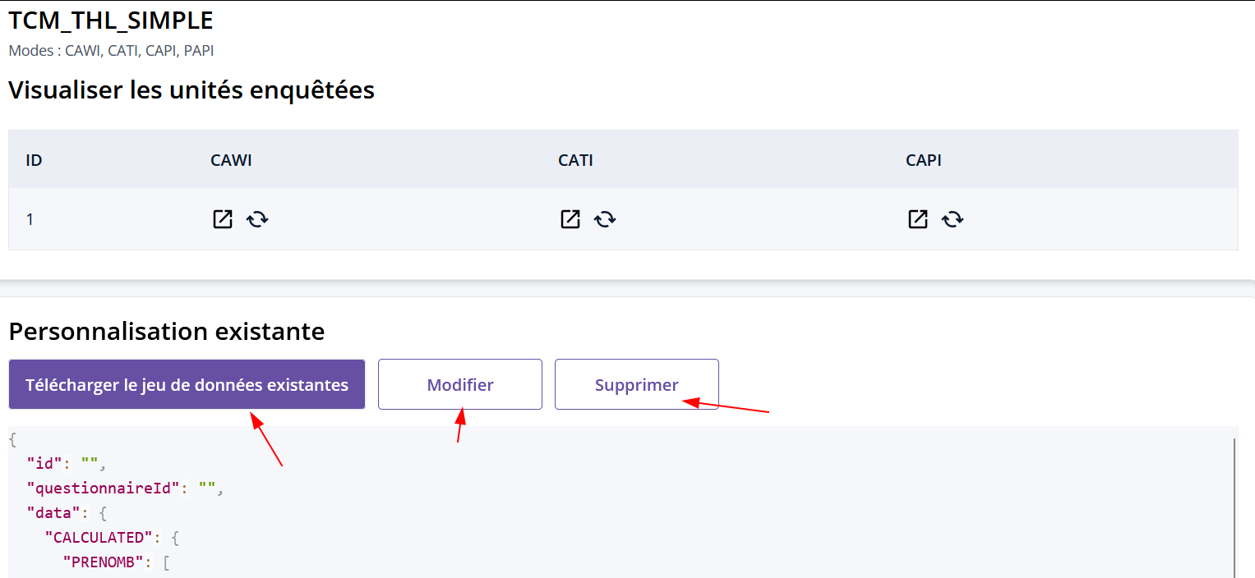Reset CAWI data with refresh icon
Screen dimensions: 1255x578
tap(257, 219)
